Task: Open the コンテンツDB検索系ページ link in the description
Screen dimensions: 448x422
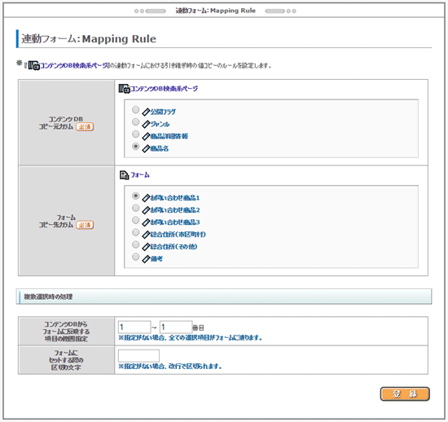Action: point(73,66)
